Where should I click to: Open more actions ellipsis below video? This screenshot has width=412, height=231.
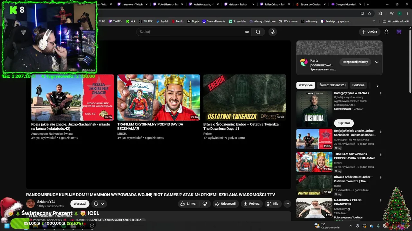coord(287,204)
